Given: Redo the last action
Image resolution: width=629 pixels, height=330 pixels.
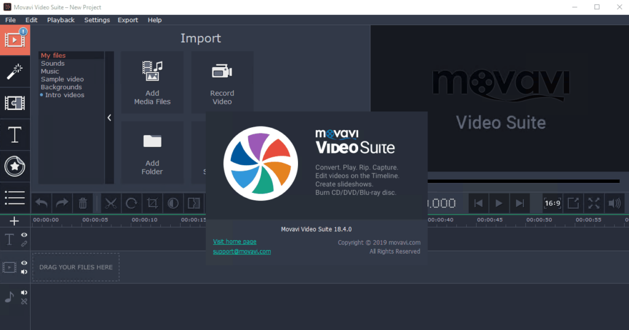Looking at the screenshot, I should click(x=62, y=203).
